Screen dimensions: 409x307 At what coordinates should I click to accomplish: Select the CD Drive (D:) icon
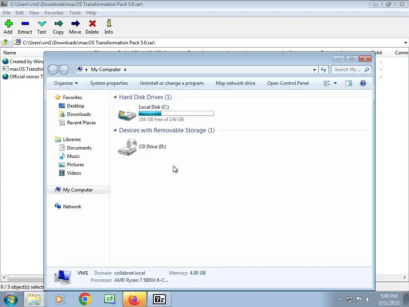(127, 147)
